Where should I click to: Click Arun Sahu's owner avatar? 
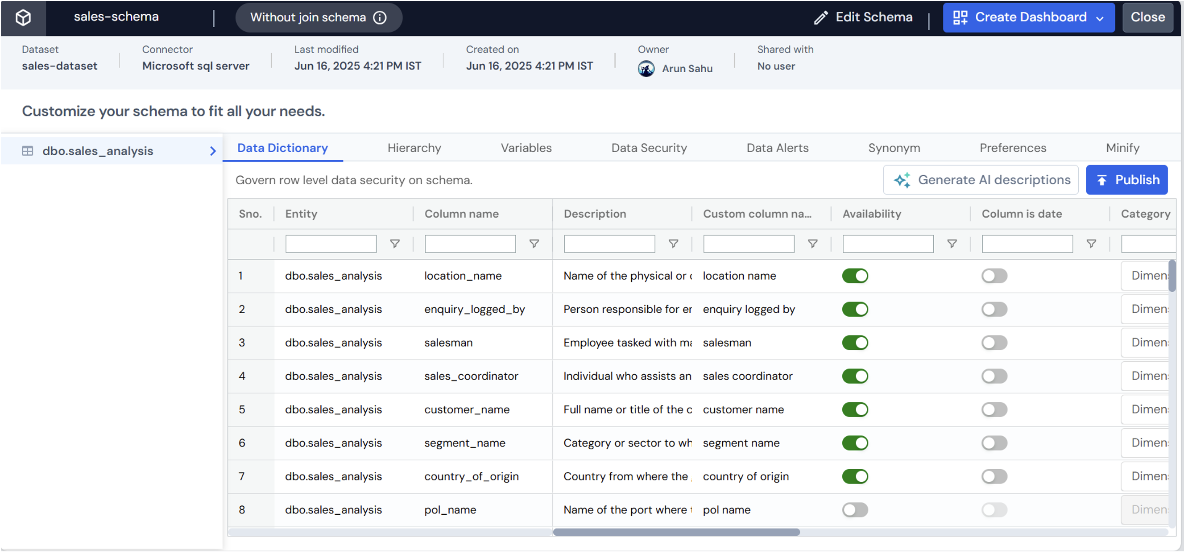coord(646,69)
